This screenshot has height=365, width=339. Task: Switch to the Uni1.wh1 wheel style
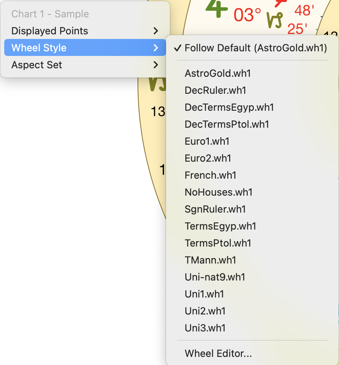click(x=204, y=294)
